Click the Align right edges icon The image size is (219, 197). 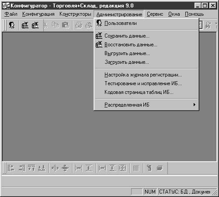(22, 168)
